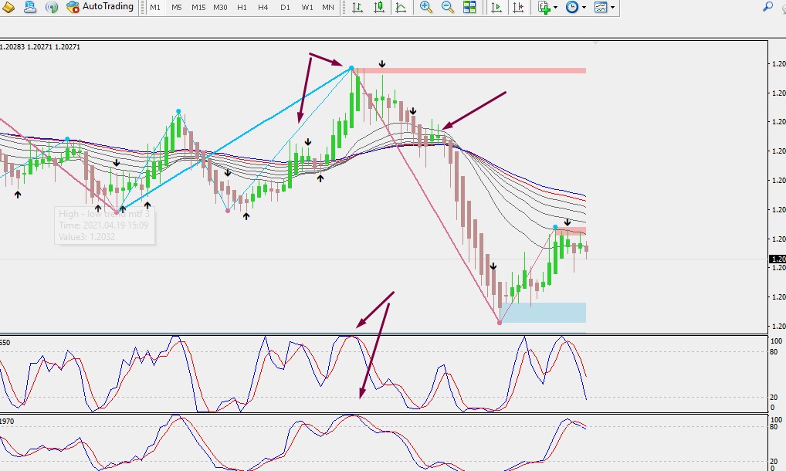
Task: Open the Indicators list icon
Action: coord(544,7)
